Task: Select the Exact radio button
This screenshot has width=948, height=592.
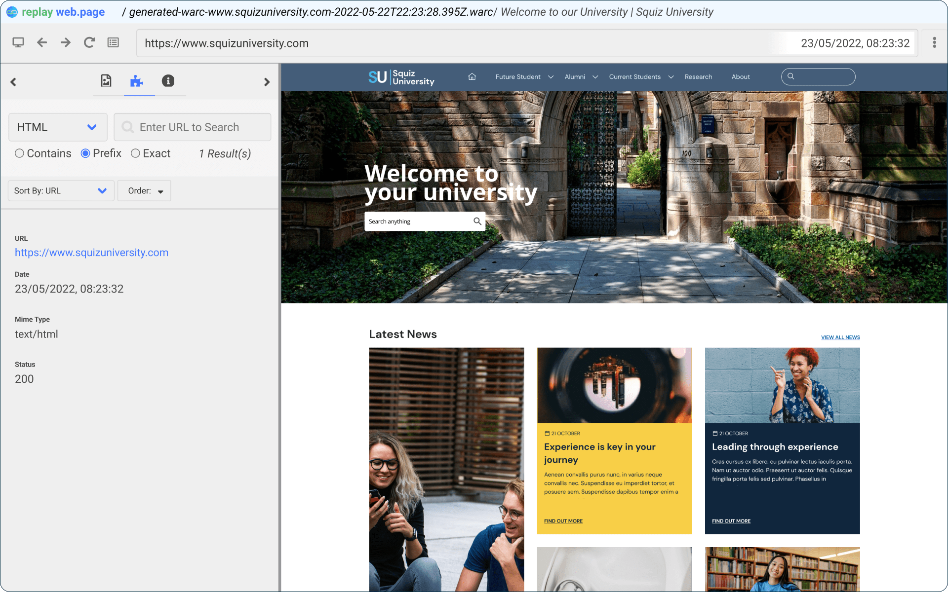Action: click(135, 153)
